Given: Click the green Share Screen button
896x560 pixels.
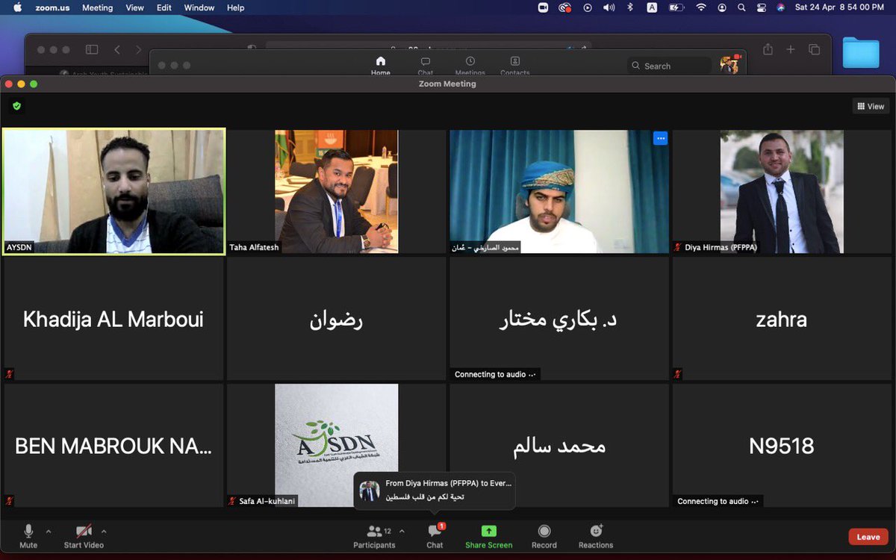Looking at the screenshot, I should point(488,536).
